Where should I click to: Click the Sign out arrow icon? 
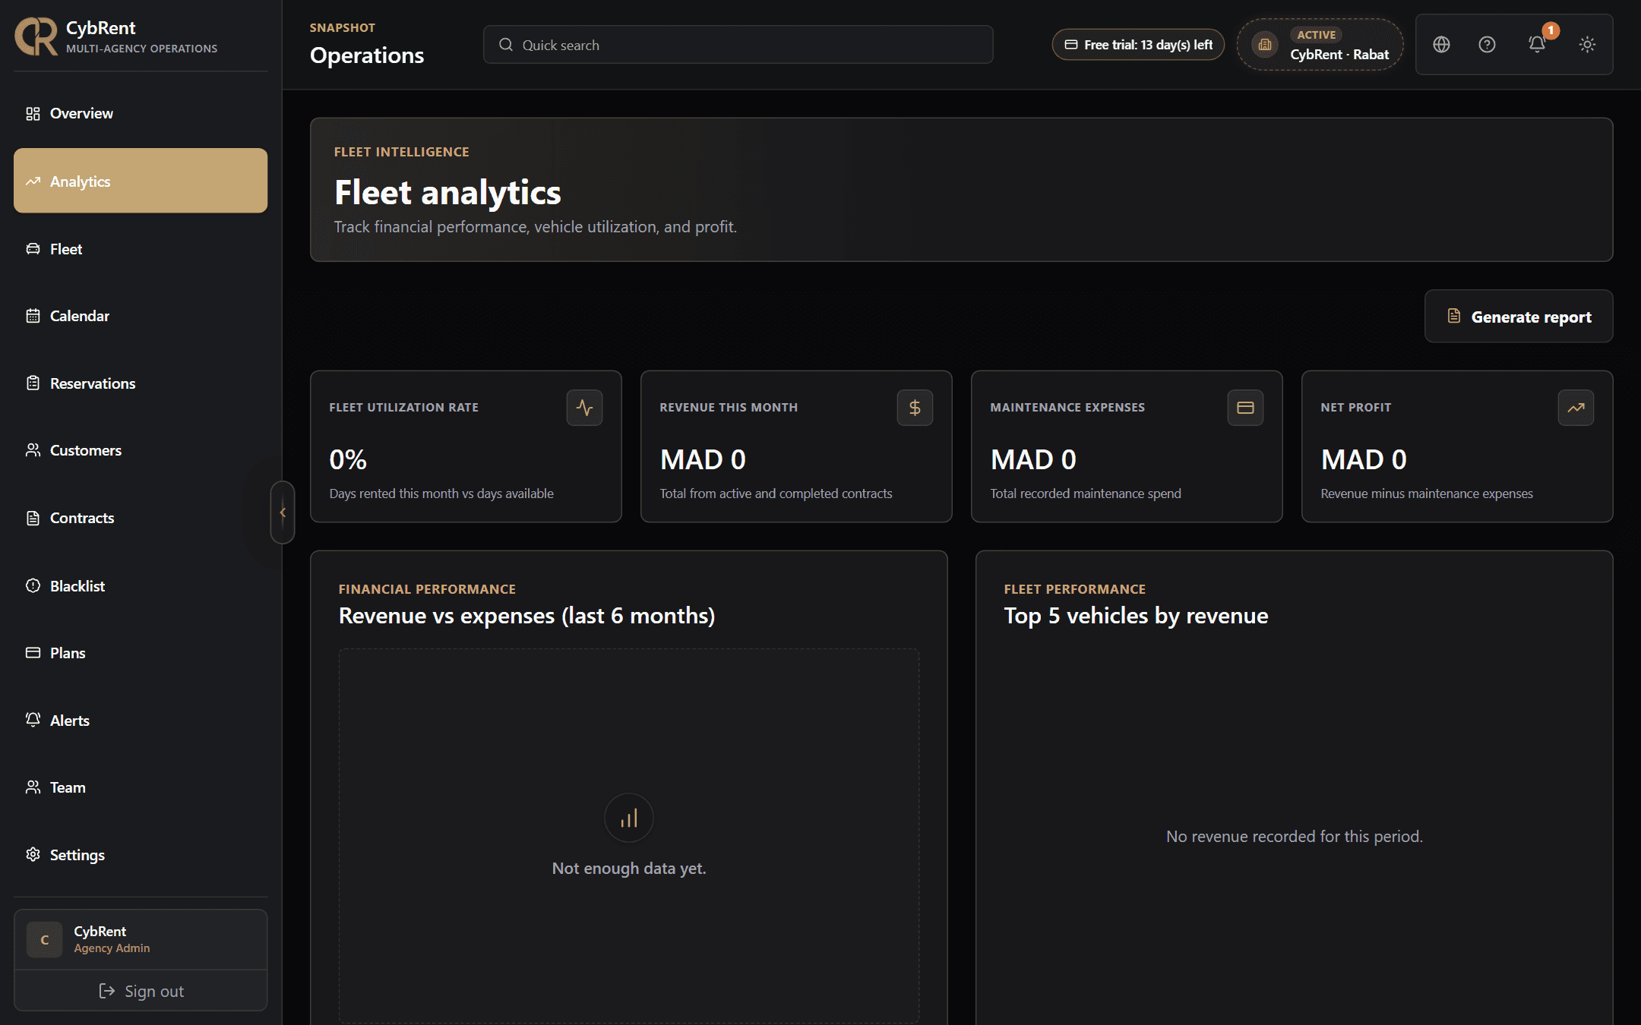[x=107, y=991]
